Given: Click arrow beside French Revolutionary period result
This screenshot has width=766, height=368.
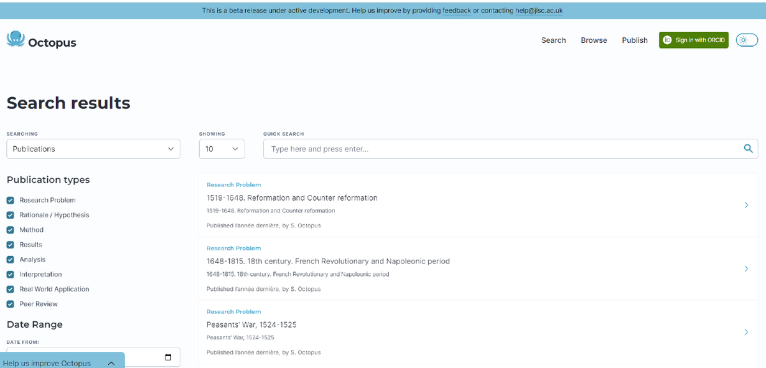Looking at the screenshot, I should click(x=746, y=269).
